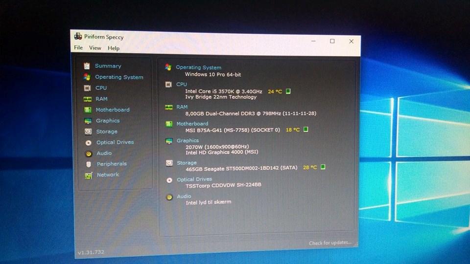Click the text Intel Core i5 3570K @ 3.40GHz
470x264 pixels.
(224, 91)
